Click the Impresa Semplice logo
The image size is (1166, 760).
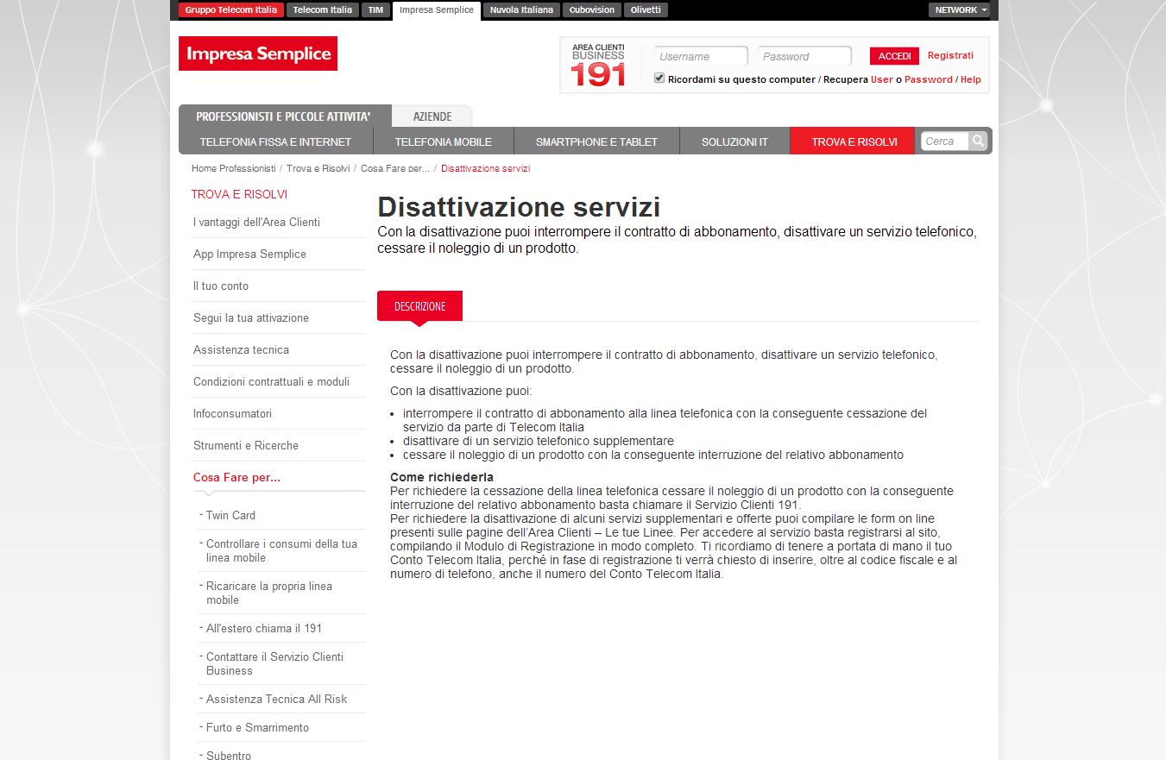coord(257,53)
